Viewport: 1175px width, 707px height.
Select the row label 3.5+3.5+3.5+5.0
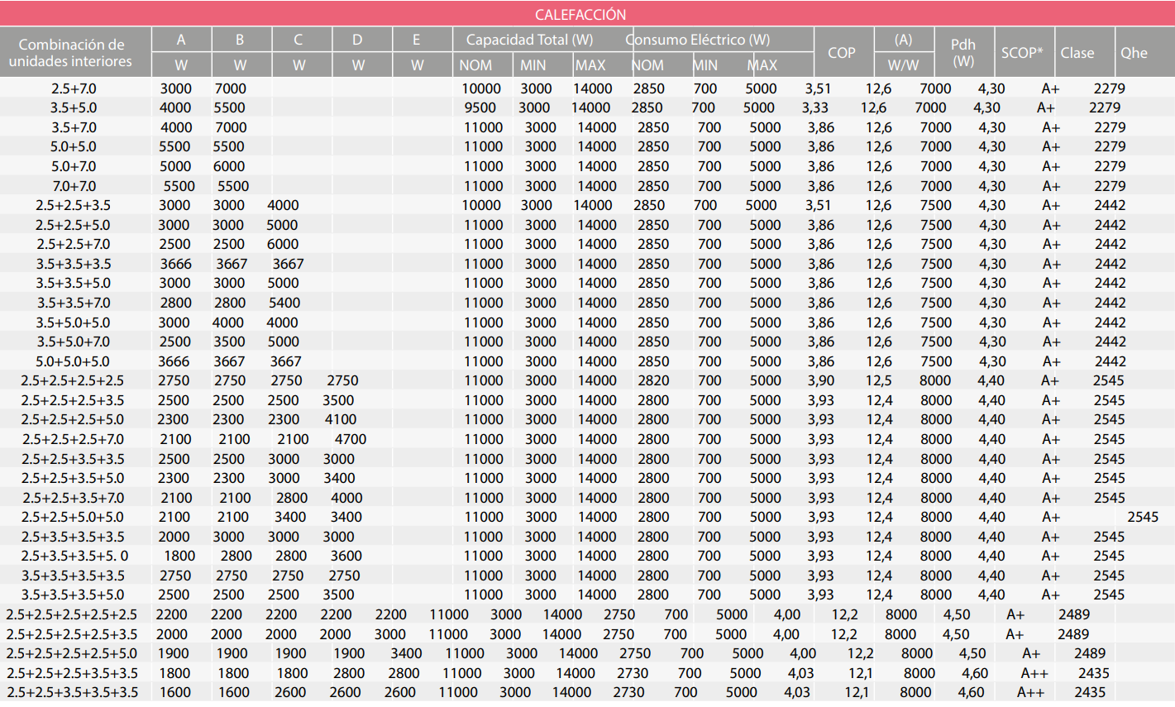pos(73,595)
